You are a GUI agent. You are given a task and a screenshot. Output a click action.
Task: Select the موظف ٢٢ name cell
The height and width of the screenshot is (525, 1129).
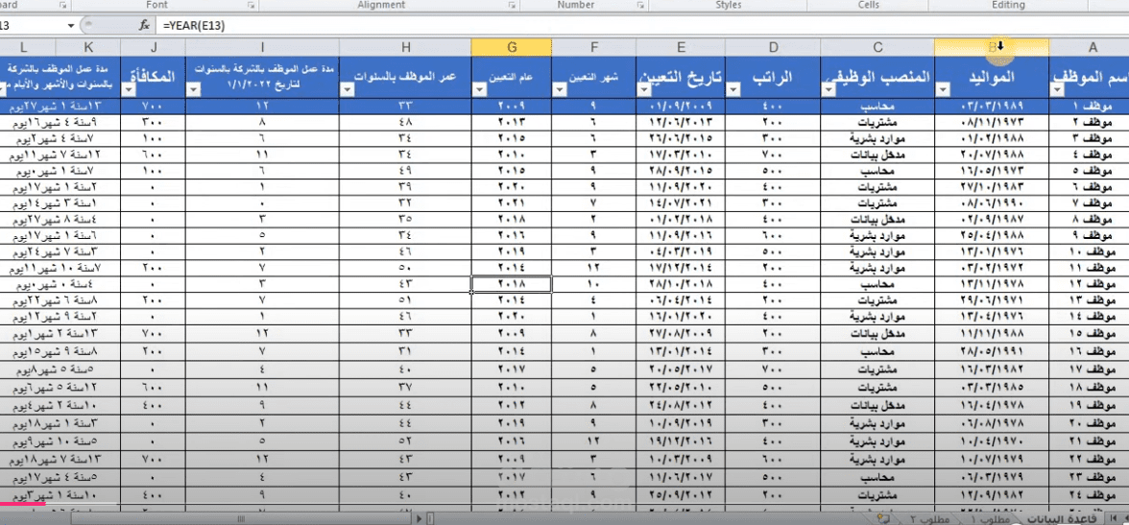point(1090,459)
